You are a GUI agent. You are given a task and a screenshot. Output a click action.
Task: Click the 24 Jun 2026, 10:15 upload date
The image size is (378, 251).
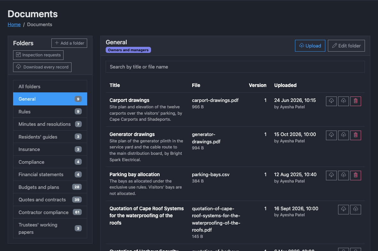pyautogui.click(x=295, y=100)
